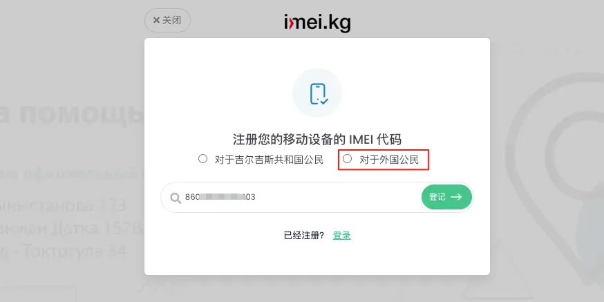This screenshot has width=604, height=302.
Task: Click the imei.kg logo at top
Action: 317,23
